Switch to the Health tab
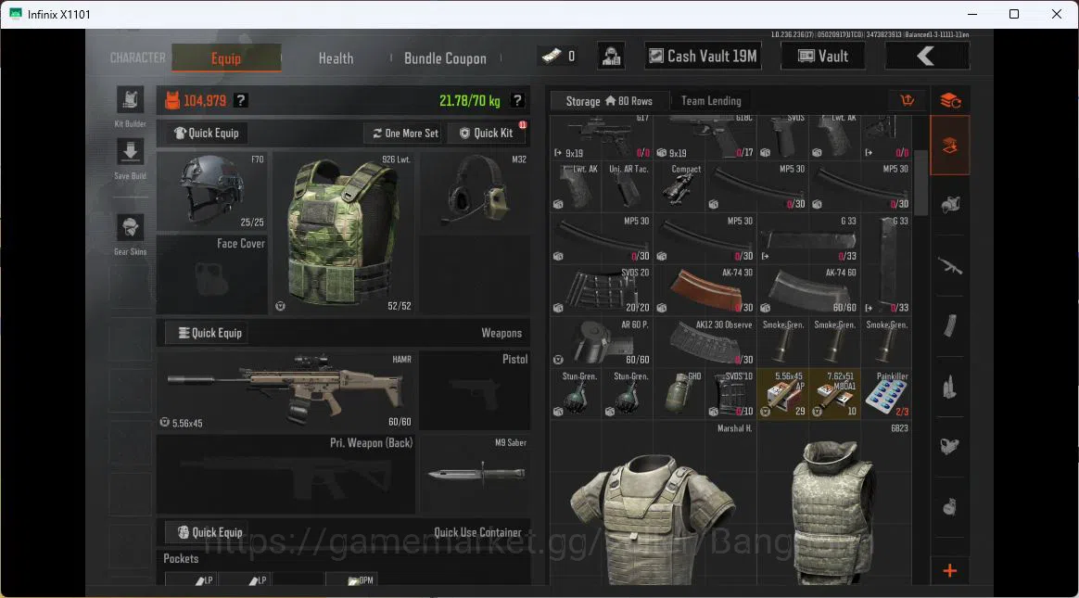 point(336,58)
